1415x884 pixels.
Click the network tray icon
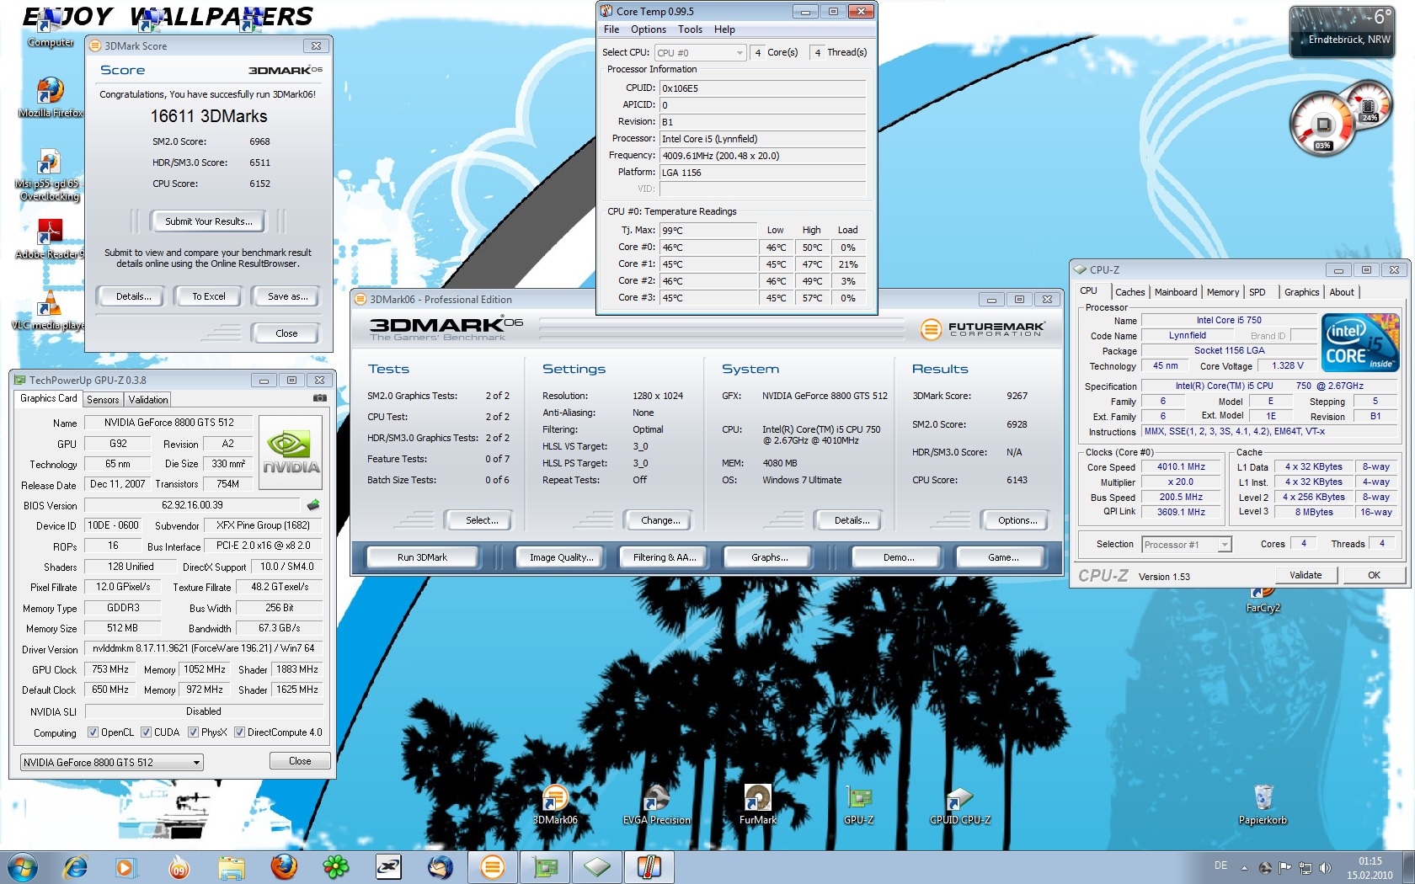(x=1305, y=868)
